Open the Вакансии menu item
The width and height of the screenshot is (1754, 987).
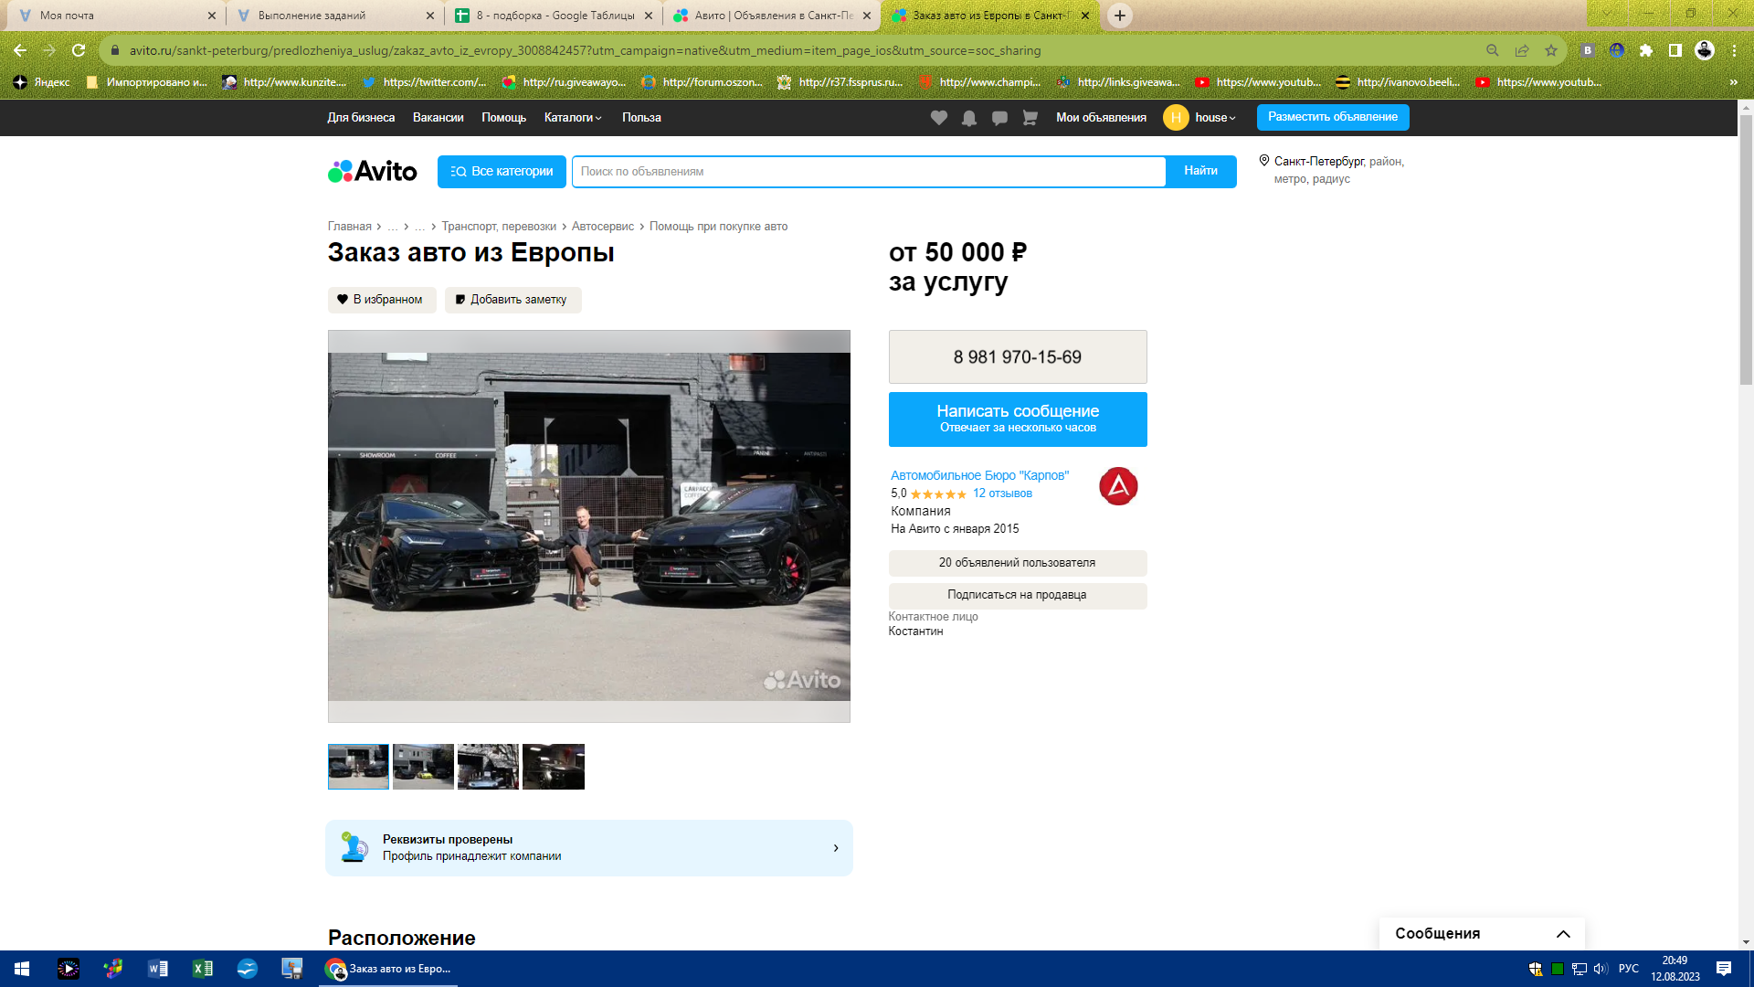pyautogui.click(x=438, y=118)
